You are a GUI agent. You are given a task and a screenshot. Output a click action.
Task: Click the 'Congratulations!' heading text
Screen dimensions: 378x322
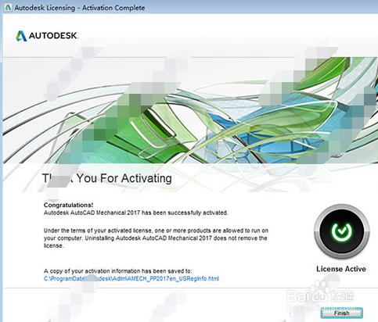[68, 205]
